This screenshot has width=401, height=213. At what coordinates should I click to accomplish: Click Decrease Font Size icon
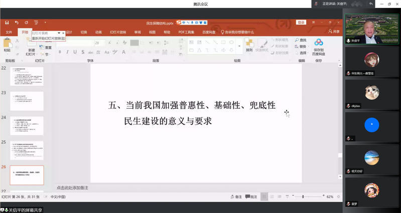click(x=117, y=43)
